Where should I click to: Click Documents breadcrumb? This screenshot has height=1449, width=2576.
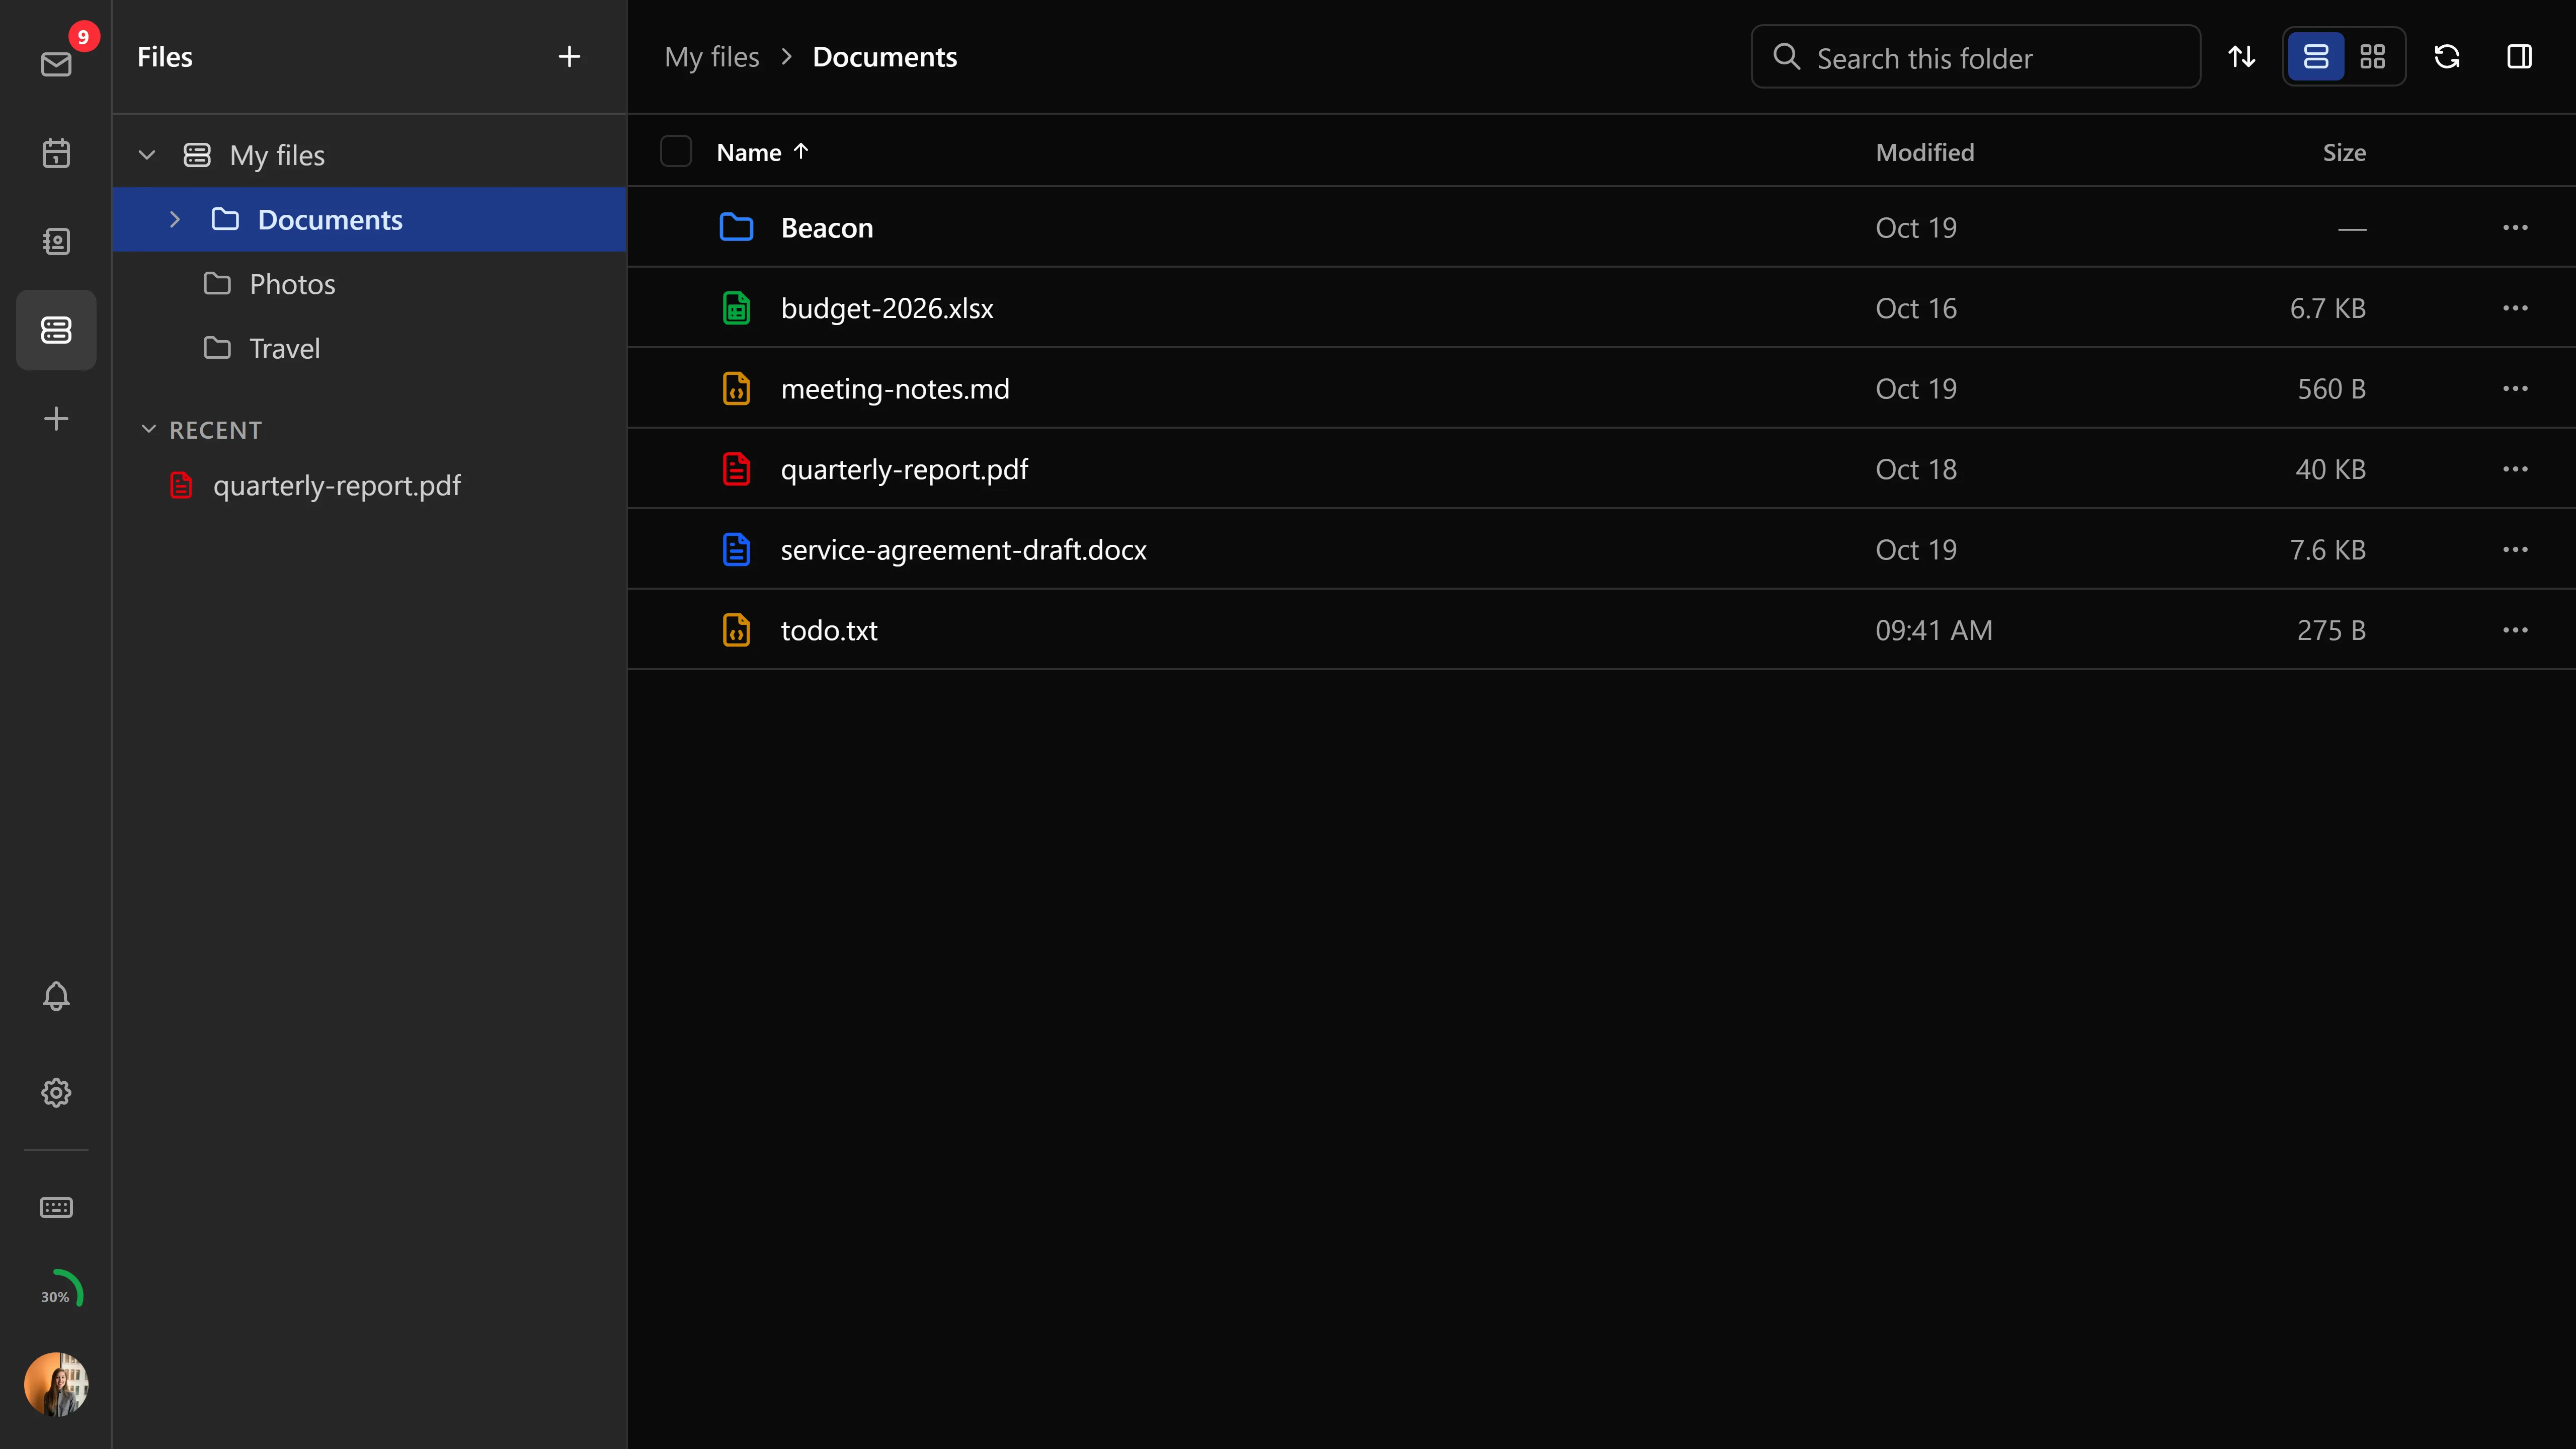(x=884, y=57)
